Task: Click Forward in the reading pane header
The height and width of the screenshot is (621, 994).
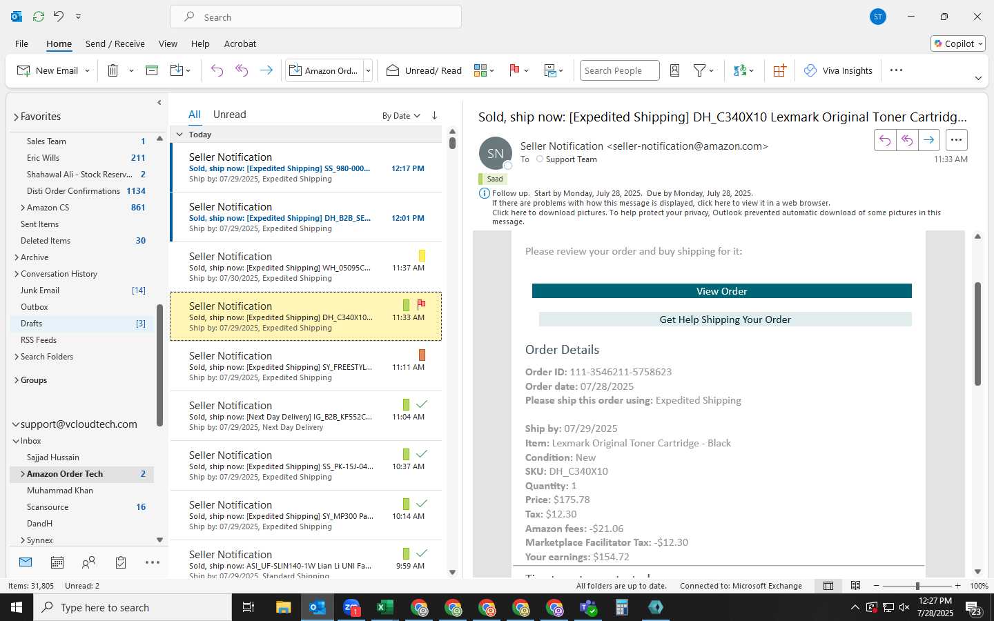Action: point(929,140)
